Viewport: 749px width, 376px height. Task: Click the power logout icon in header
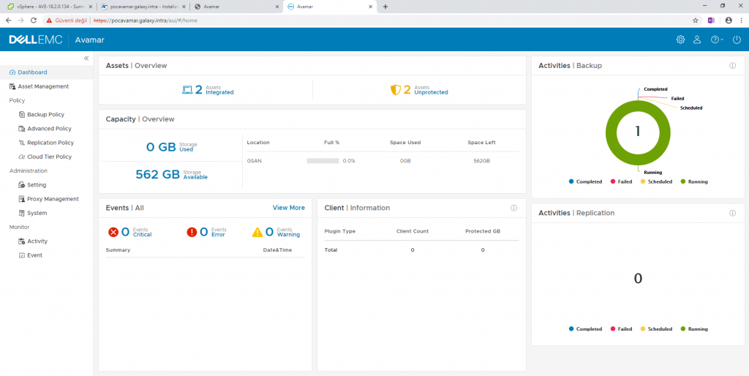[737, 40]
